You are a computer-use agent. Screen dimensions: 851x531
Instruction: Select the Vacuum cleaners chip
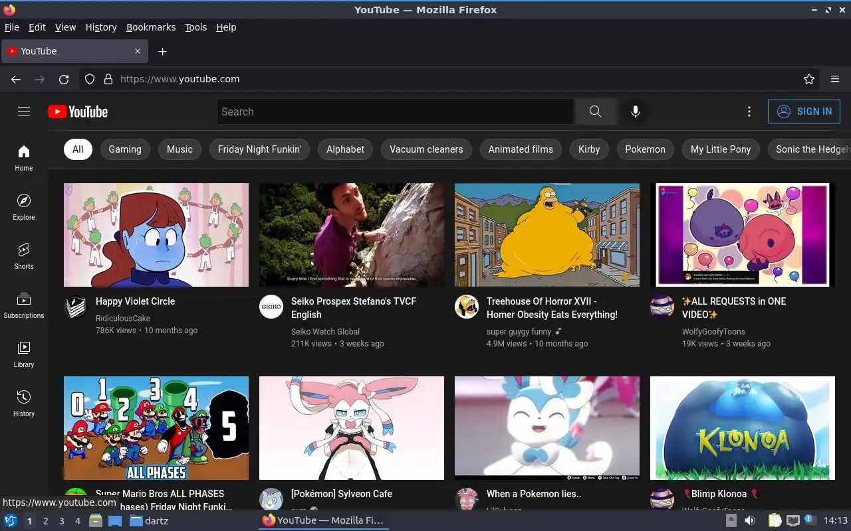tap(426, 149)
